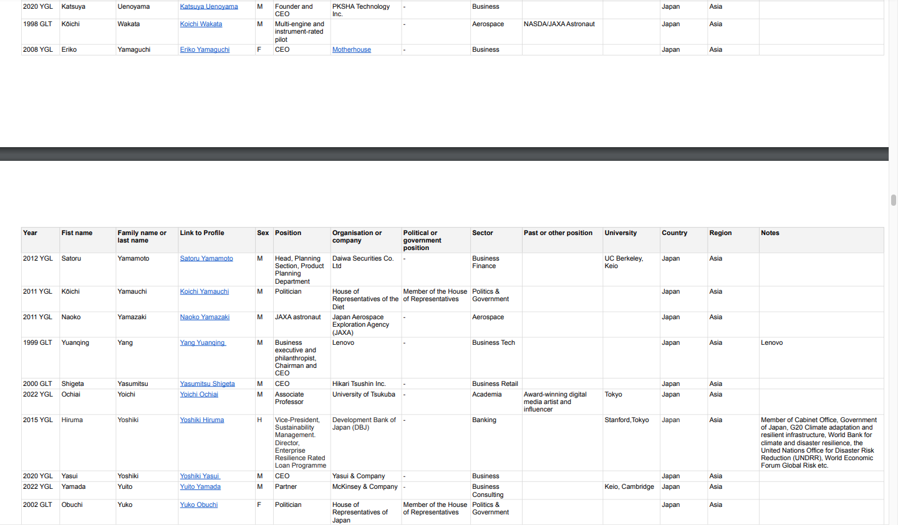This screenshot has height=525, width=898.
Task: Click the 'Associate Professor' position cell
Action: (302, 402)
